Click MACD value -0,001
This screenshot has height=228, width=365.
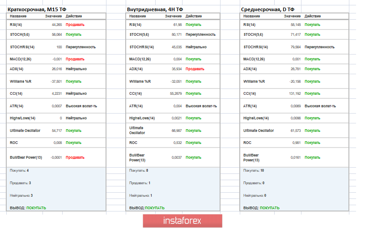tap(57, 59)
